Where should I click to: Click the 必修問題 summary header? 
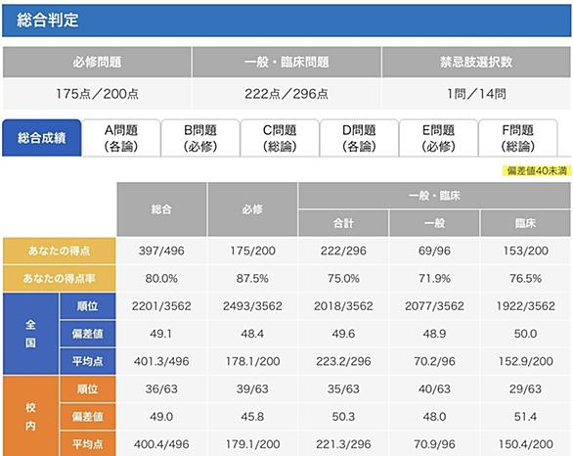point(97,62)
